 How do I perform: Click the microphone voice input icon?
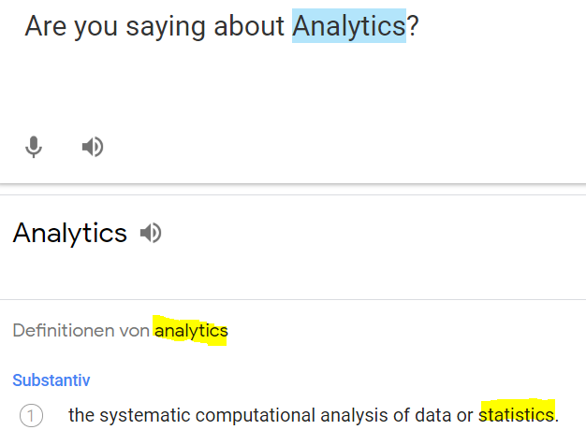coord(34,147)
